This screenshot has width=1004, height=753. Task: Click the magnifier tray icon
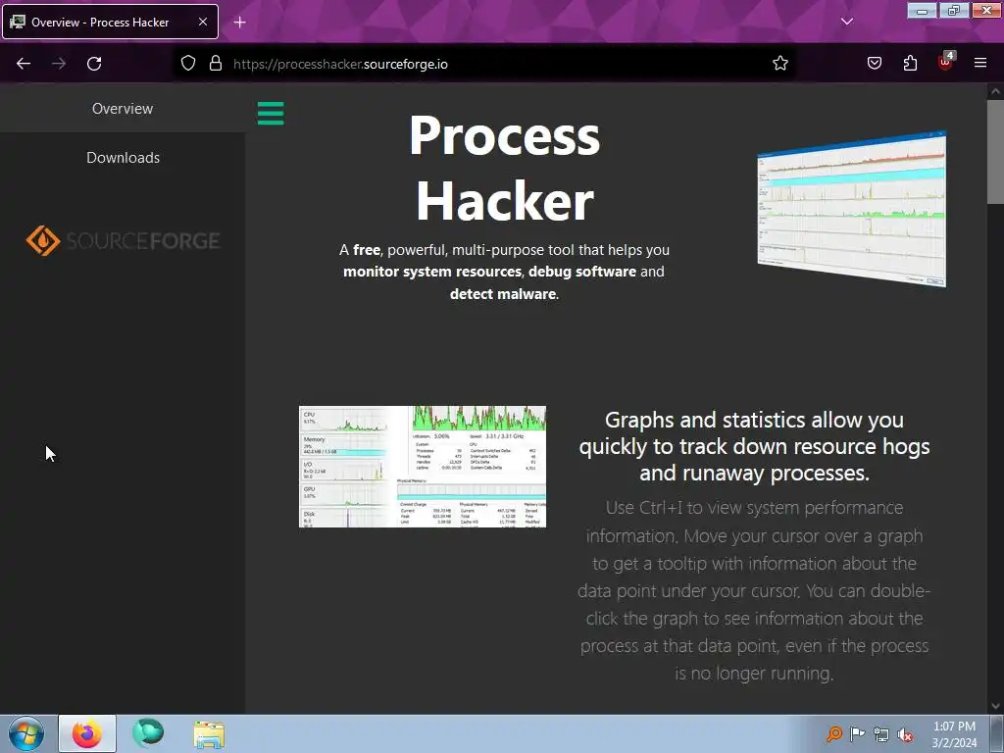tap(834, 733)
